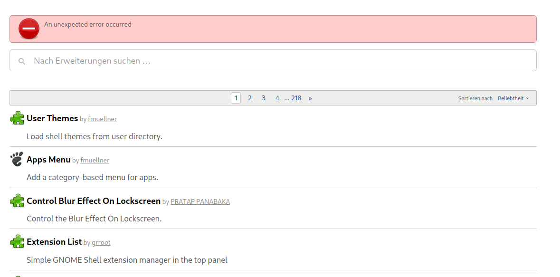Click the fmuellner author link beside User Themes
Image resolution: width=560 pixels, height=277 pixels.
click(102, 119)
